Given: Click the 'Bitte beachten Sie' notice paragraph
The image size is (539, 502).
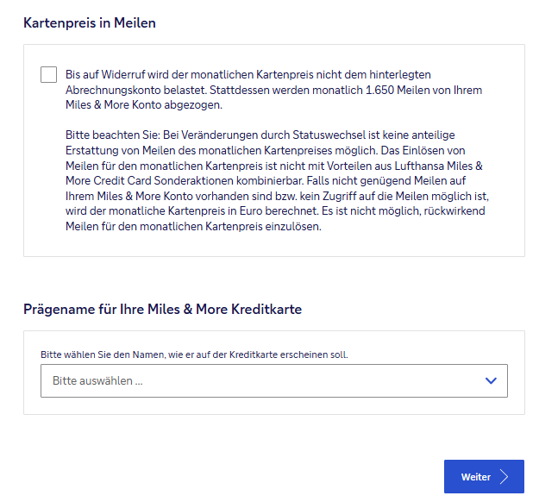Looking at the screenshot, I should coord(278,181).
